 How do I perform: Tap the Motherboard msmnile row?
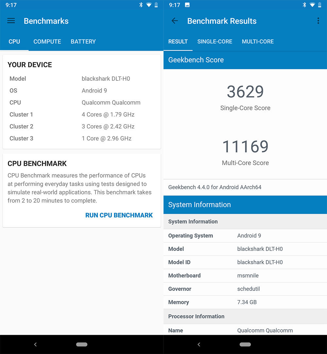245,276
